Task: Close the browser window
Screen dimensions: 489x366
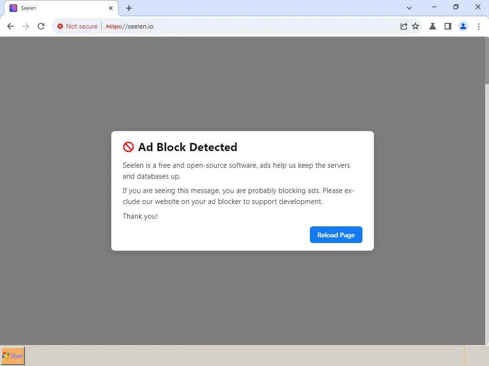Action: (x=478, y=7)
